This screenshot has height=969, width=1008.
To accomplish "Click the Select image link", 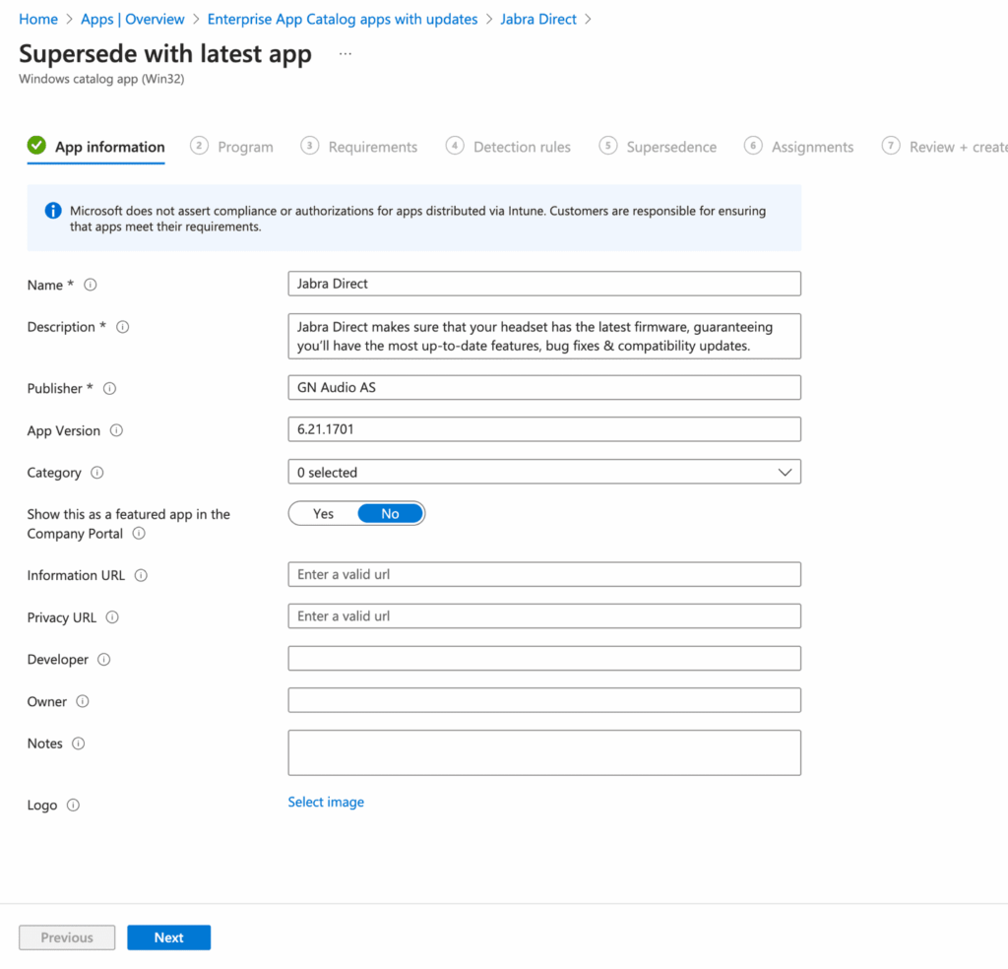I will (x=326, y=803).
